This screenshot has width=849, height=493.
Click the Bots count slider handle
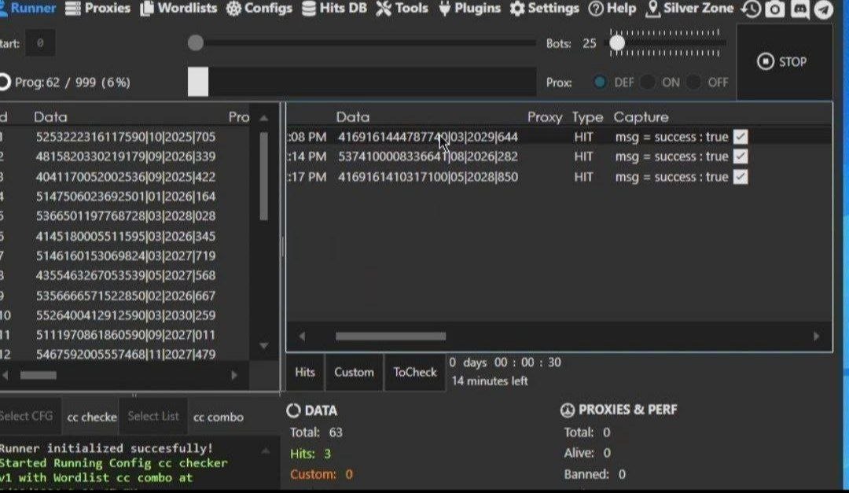(x=617, y=42)
